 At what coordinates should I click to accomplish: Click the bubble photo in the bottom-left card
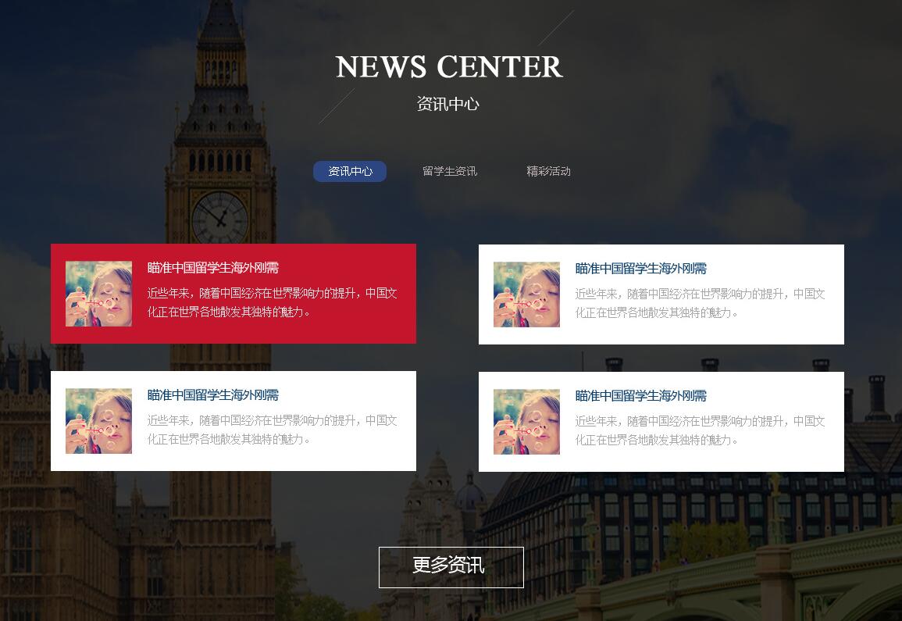(98, 421)
